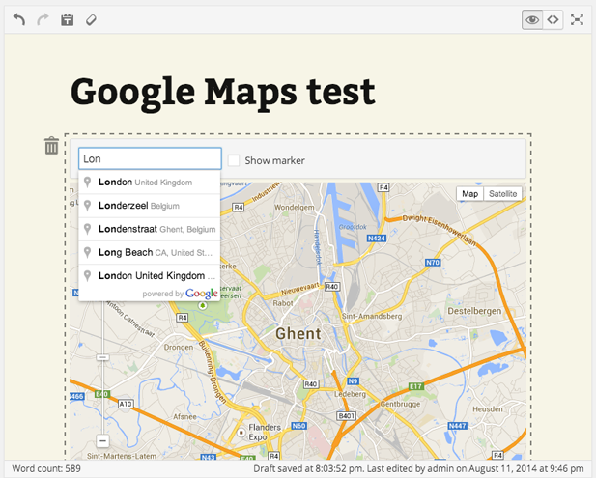Click the eraser clear formatting icon
This screenshot has height=478, width=596.
pyautogui.click(x=91, y=19)
